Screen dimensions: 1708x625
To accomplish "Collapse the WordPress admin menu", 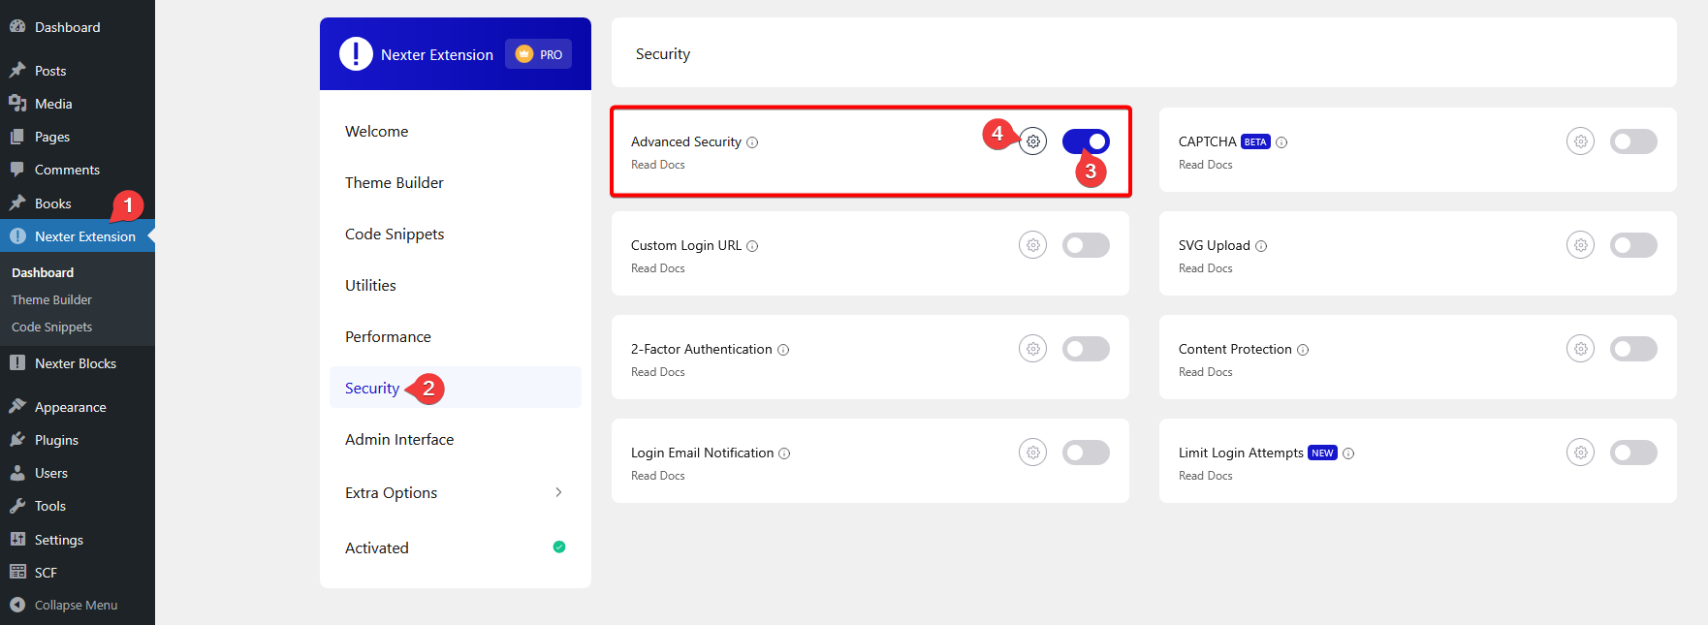I will [x=76, y=605].
